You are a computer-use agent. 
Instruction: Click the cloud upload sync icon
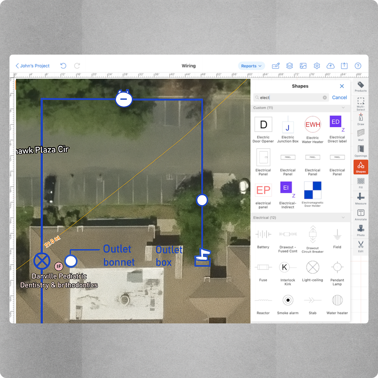coord(330,66)
